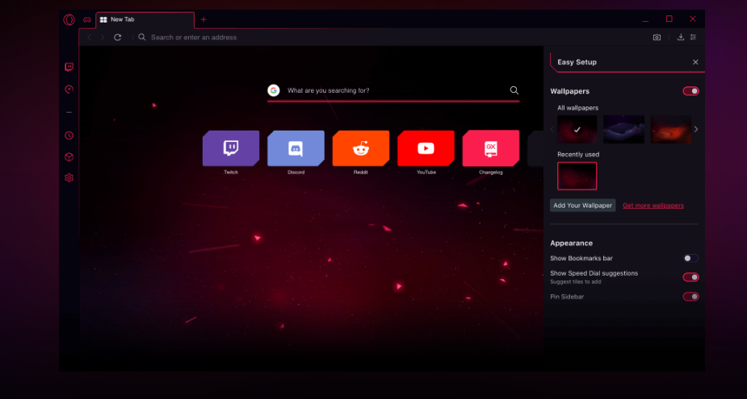This screenshot has height=399, width=747.
Task: Select the New Tab tab
Action: click(145, 20)
